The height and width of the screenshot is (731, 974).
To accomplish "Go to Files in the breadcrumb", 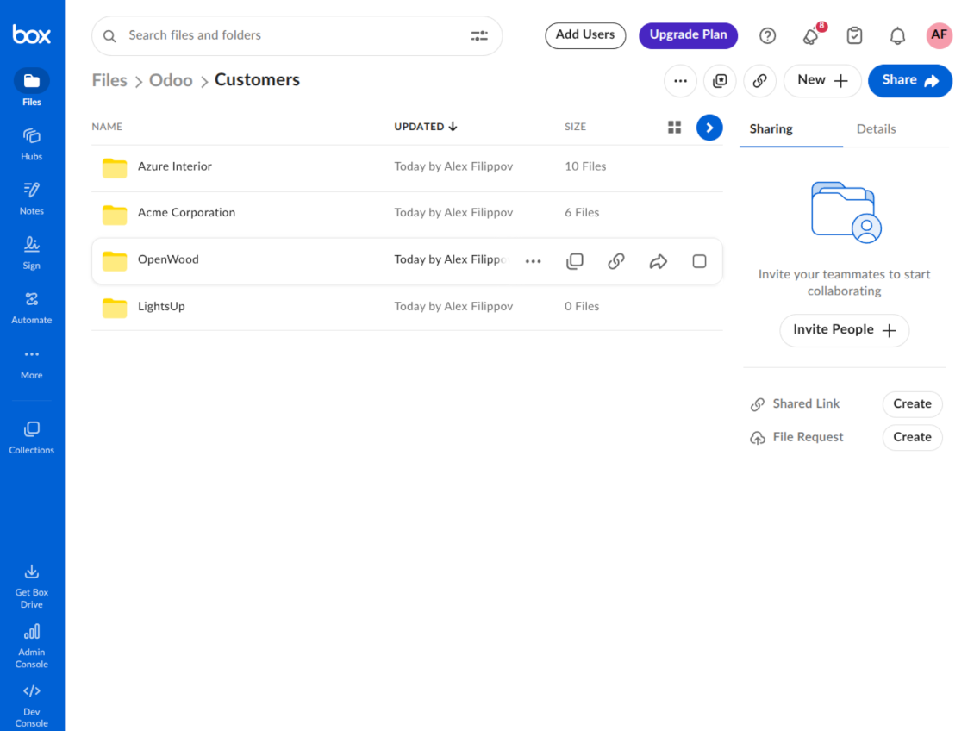I will [x=109, y=80].
